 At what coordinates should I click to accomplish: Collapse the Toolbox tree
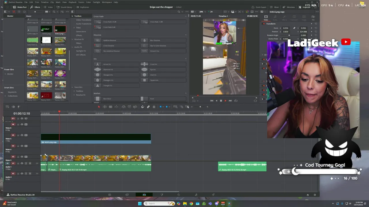(72, 16)
